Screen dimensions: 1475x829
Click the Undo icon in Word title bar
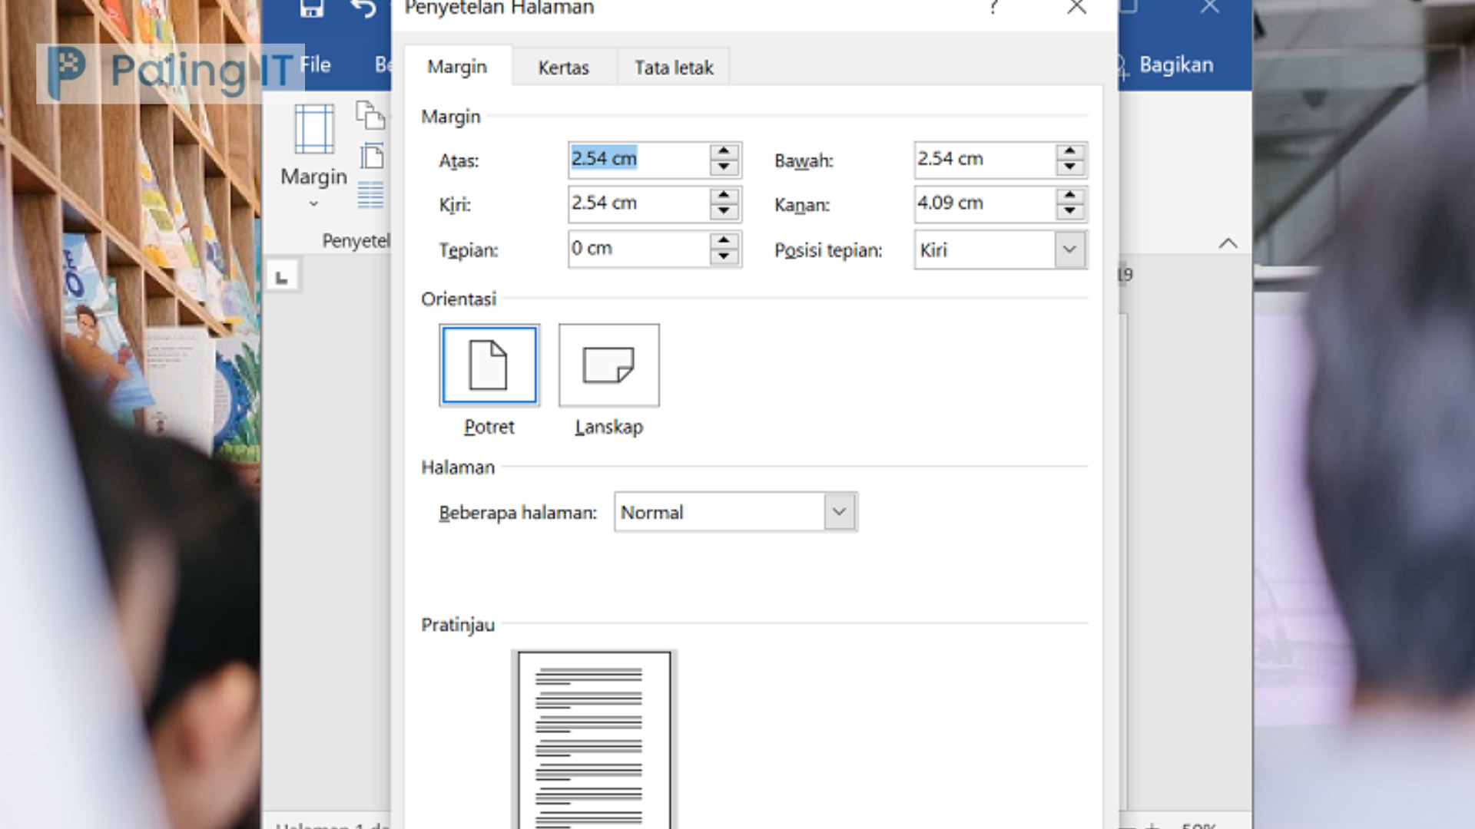(363, 8)
